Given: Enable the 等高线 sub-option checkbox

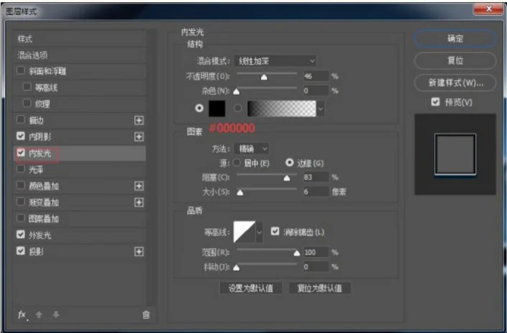Looking at the screenshot, I should (27, 86).
